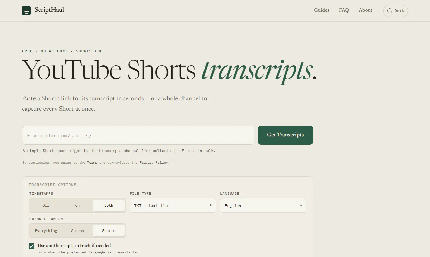Select Everything for channel content

46,231
